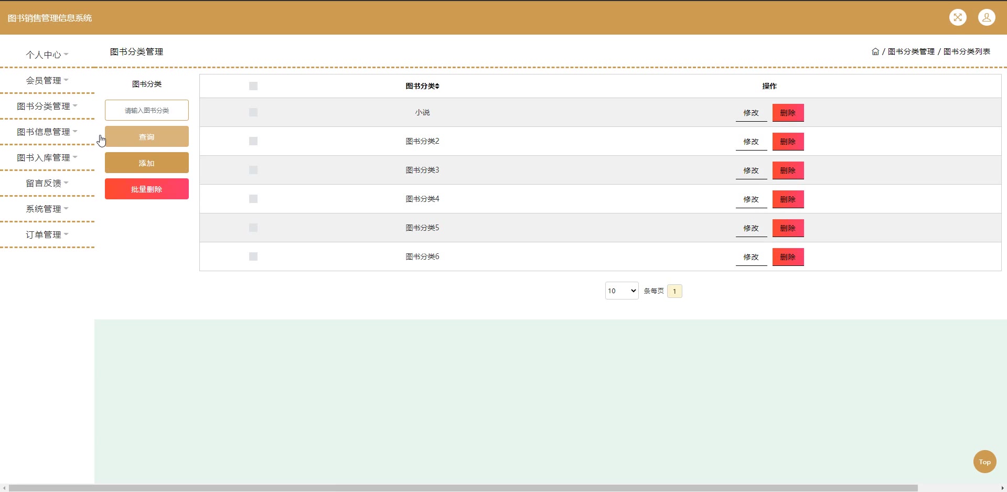
Task: Click the 添加 add button
Action: point(147,163)
